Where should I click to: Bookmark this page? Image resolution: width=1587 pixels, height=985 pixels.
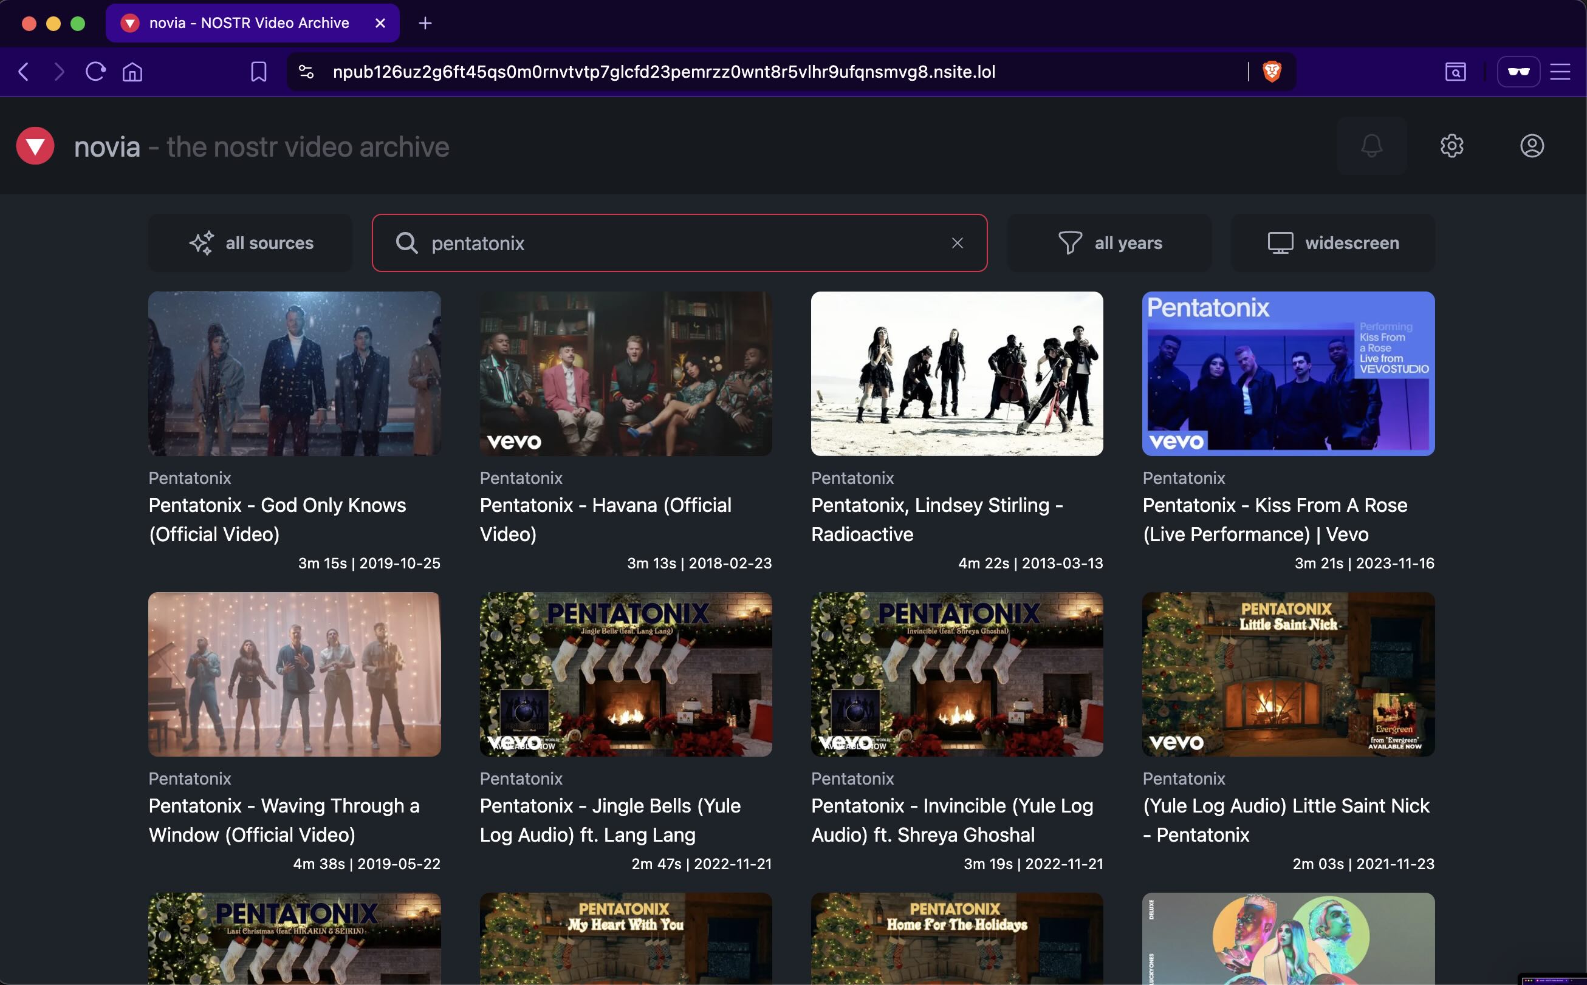point(259,72)
